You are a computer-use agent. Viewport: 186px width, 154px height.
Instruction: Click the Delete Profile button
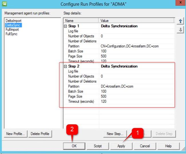pyautogui.click(x=40, y=134)
